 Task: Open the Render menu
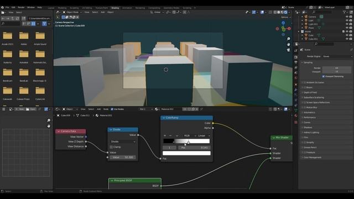click(21, 7)
